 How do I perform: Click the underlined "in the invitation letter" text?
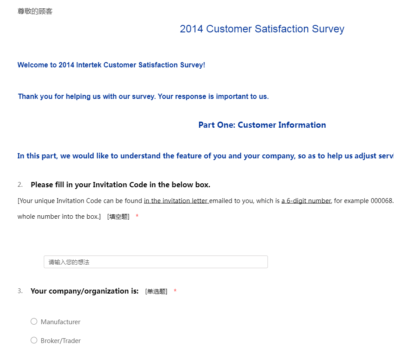(x=176, y=201)
